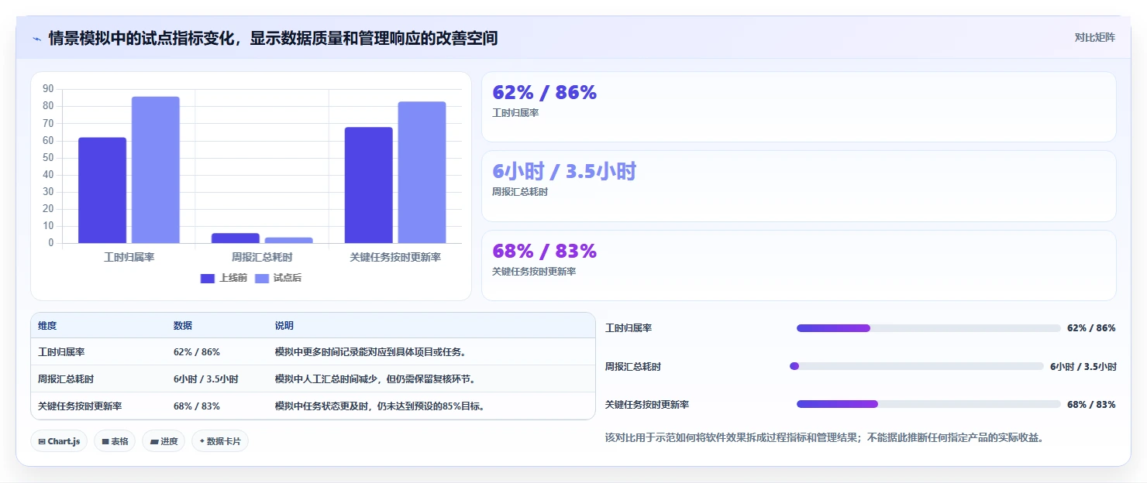Click the 对比矩阵 label in header
The width and height of the screenshot is (1147, 483).
point(1094,37)
